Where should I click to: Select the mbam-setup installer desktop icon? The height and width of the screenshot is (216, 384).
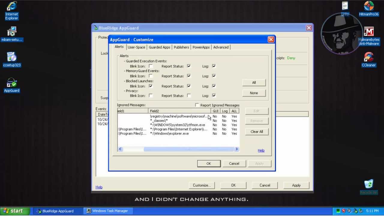coord(12,34)
